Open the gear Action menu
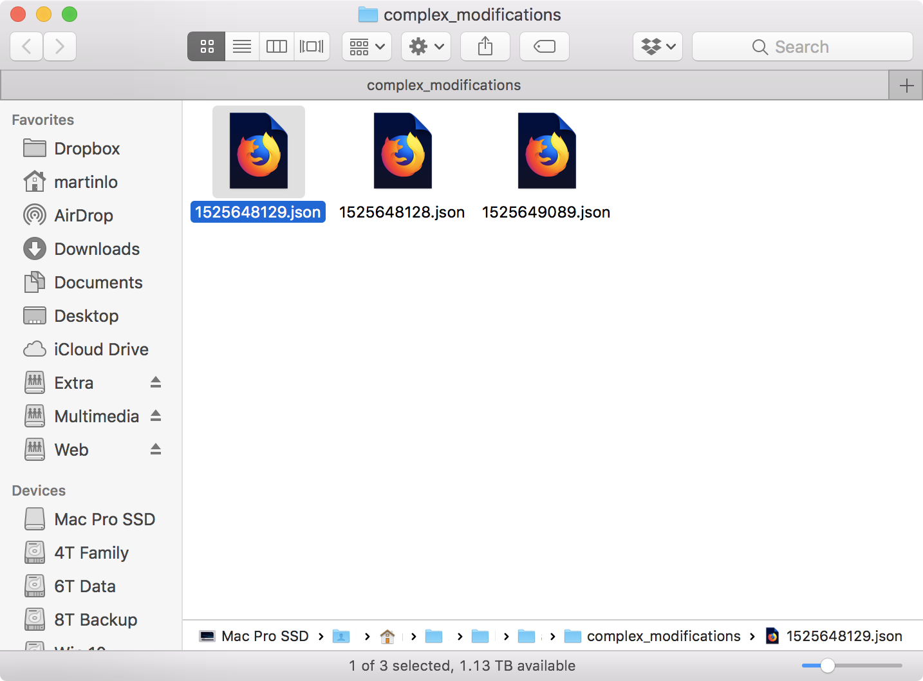The width and height of the screenshot is (923, 681). coord(426,46)
